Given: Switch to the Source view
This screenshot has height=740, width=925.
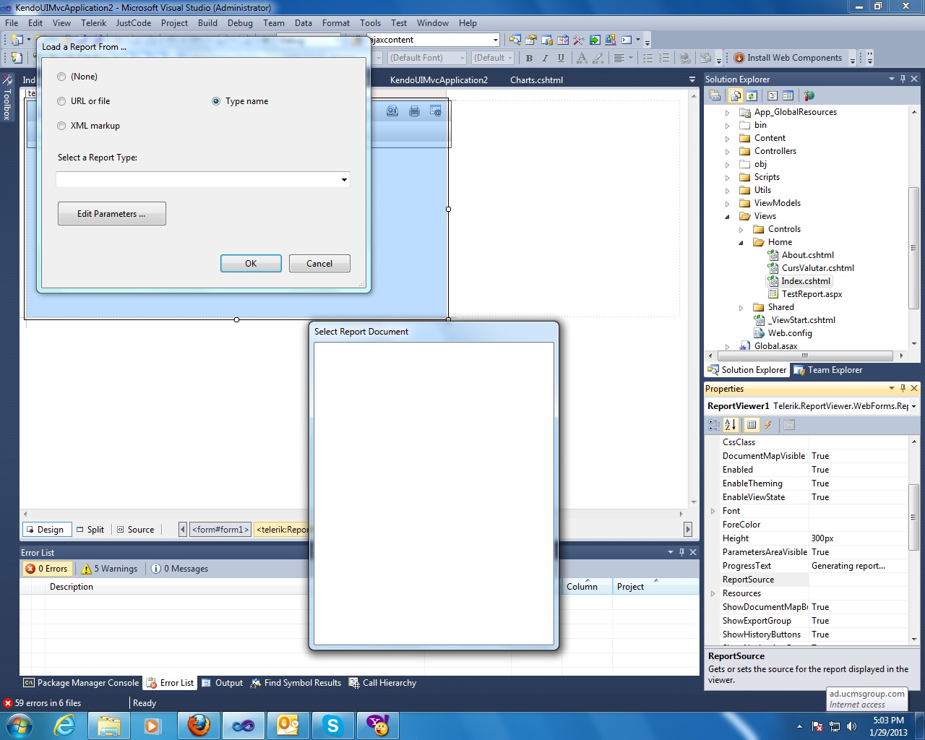Looking at the screenshot, I should (135, 530).
